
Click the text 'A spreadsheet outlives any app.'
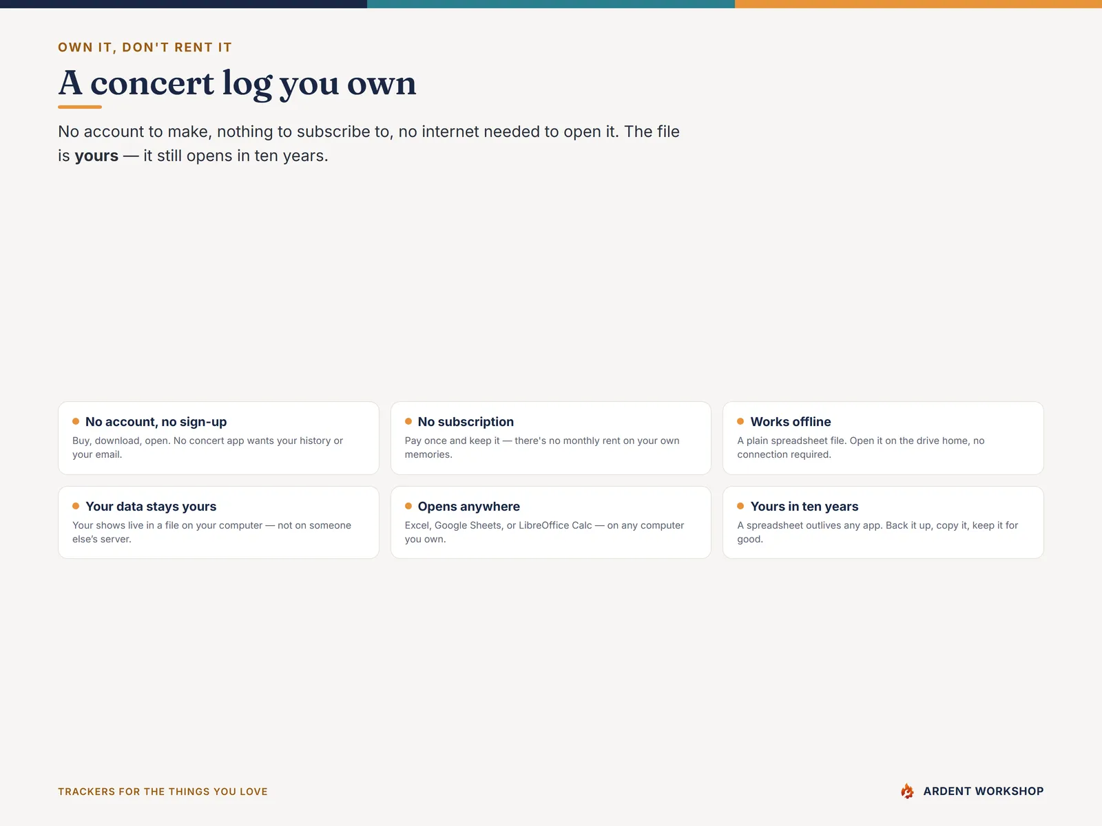810,525
